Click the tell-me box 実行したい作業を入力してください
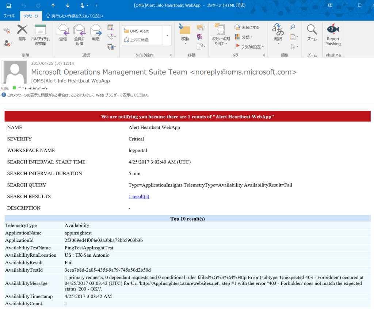The height and width of the screenshot is (309, 374). [75, 16]
